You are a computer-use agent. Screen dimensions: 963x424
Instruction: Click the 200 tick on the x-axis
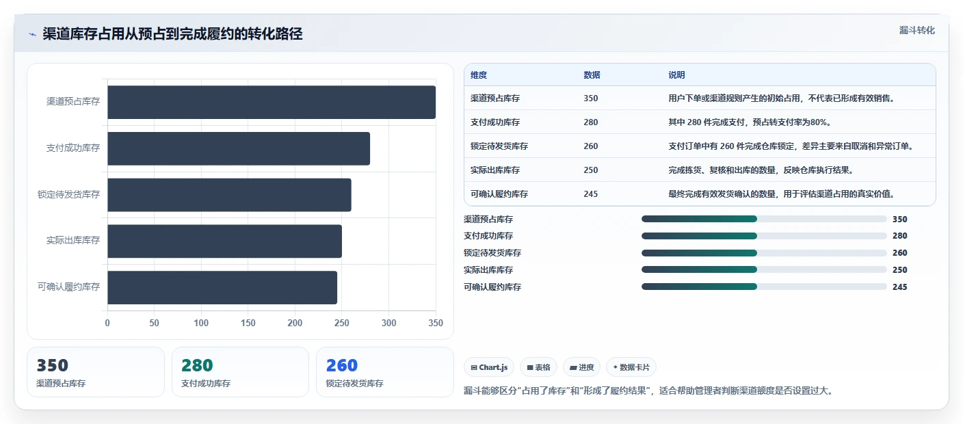295,323
